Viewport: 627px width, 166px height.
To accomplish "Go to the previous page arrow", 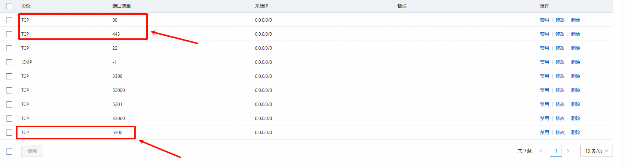I will pyautogui.click(x=541, y=151).
